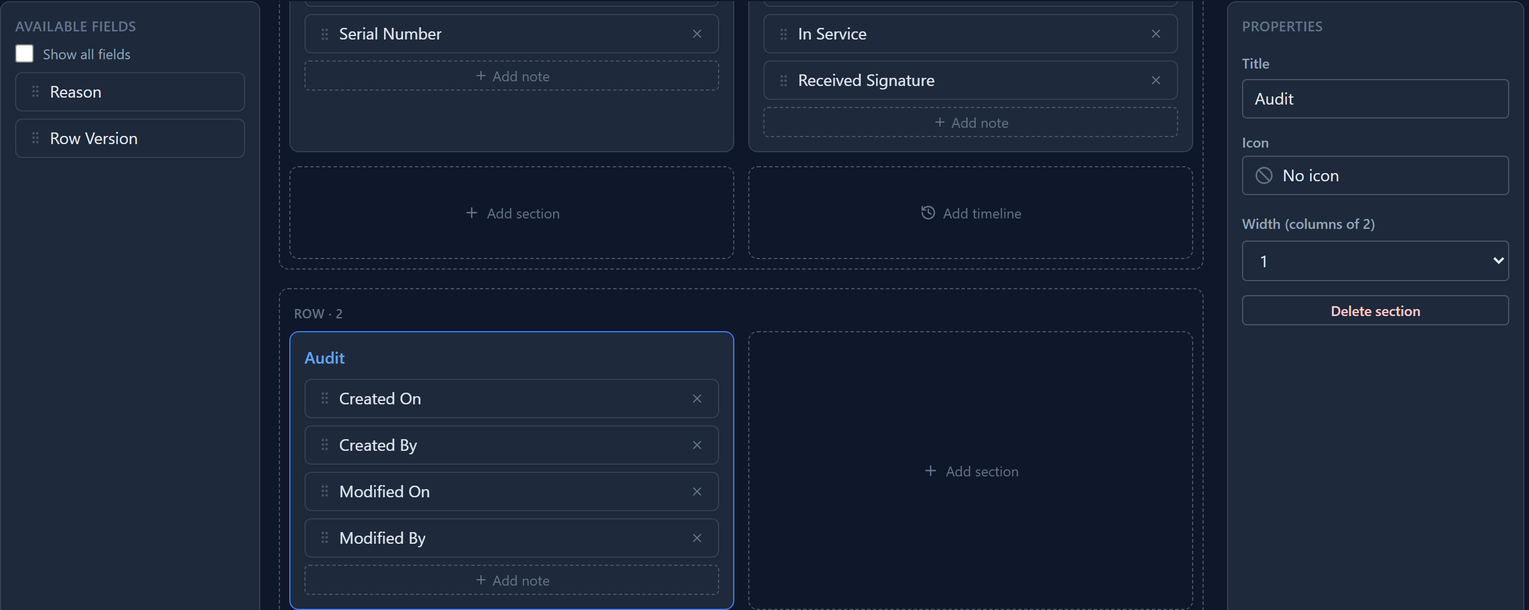
Task: Click the Modified By drag handle
Action: click(x=325, y=537)
